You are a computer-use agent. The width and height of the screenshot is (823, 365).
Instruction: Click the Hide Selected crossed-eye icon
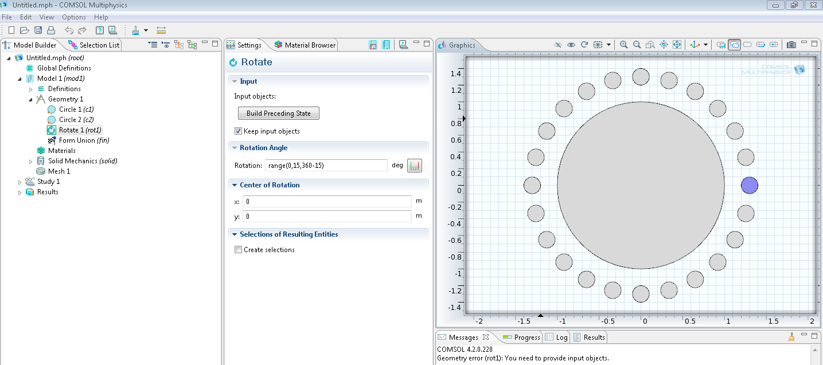click(x=558, y=45)
